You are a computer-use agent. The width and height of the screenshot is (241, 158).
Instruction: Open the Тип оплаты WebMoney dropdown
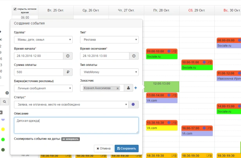109,72
